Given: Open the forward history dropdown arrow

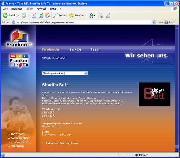Looking at the screenshot, I should pyautogui.click(x=29, y=15).
